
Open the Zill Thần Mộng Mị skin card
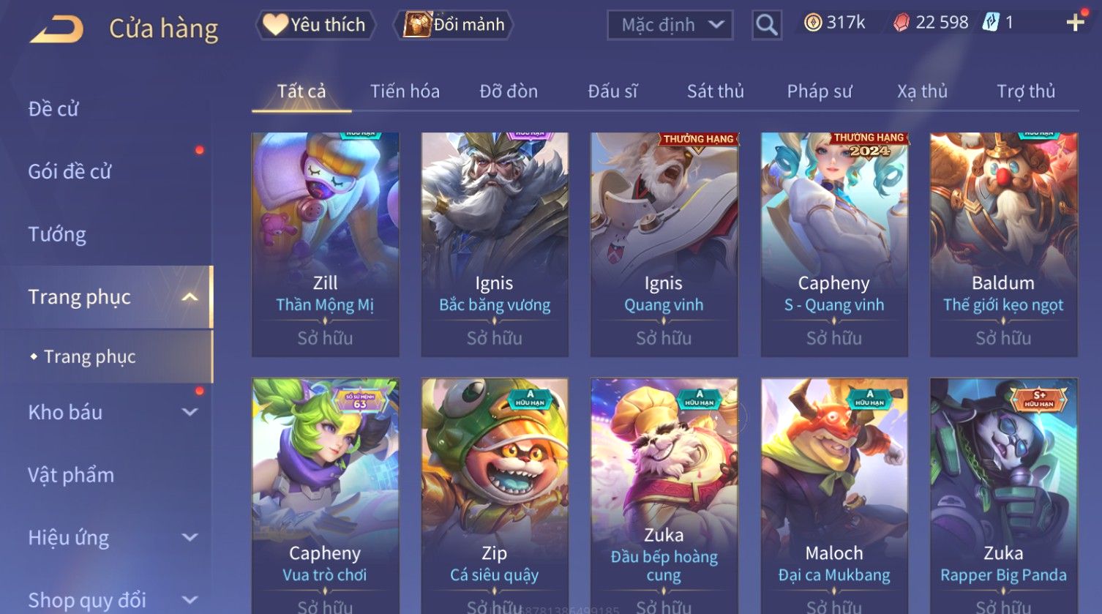(326, 244)
